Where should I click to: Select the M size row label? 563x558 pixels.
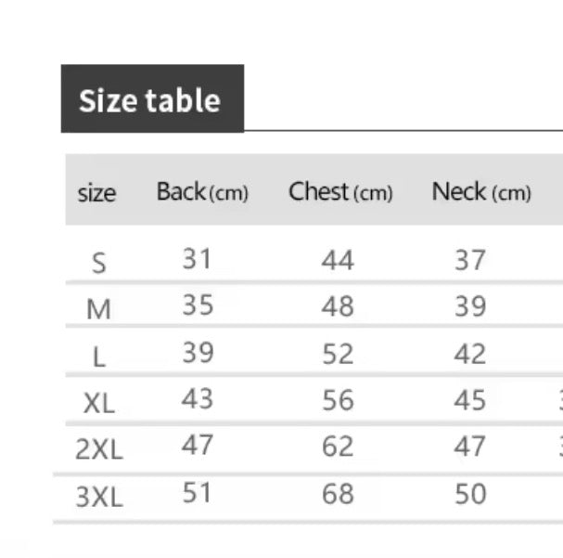click(98, 308)
